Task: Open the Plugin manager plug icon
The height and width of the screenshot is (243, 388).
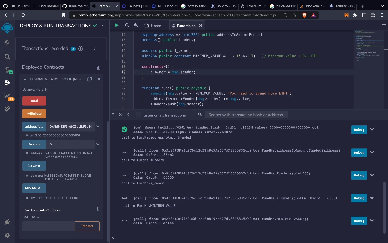Action: point(7,222)
